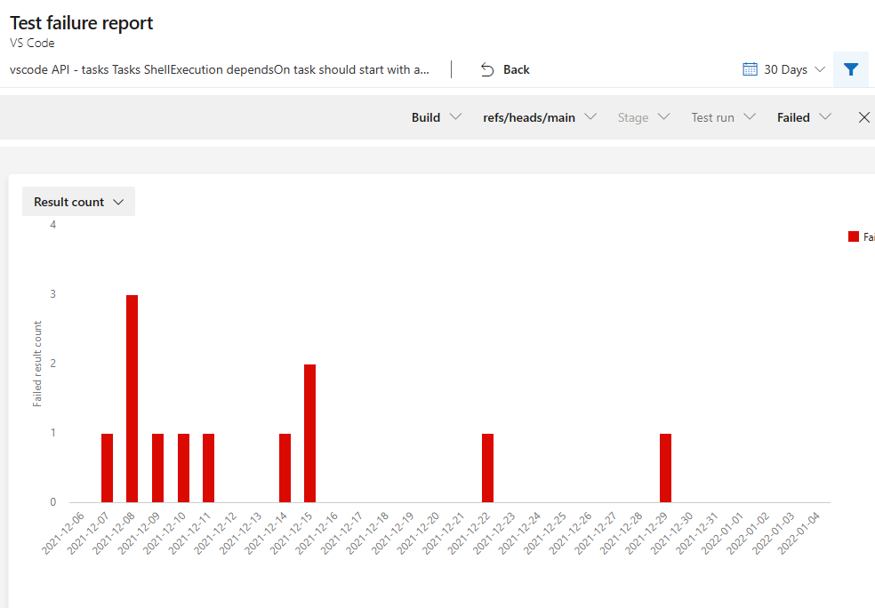Expand the 30 Days dropdown
Image resolution: width=875 pixels, height=608 pixels.
coord(793,69)
